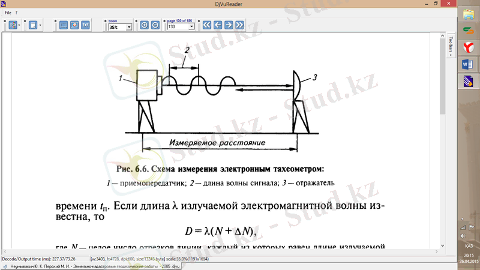Click inside the page number field
Screen dimensions: 480x270
pos(178,26)
